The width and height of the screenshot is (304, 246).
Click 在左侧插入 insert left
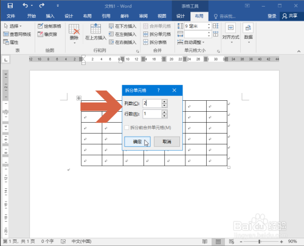click(123, 34)
